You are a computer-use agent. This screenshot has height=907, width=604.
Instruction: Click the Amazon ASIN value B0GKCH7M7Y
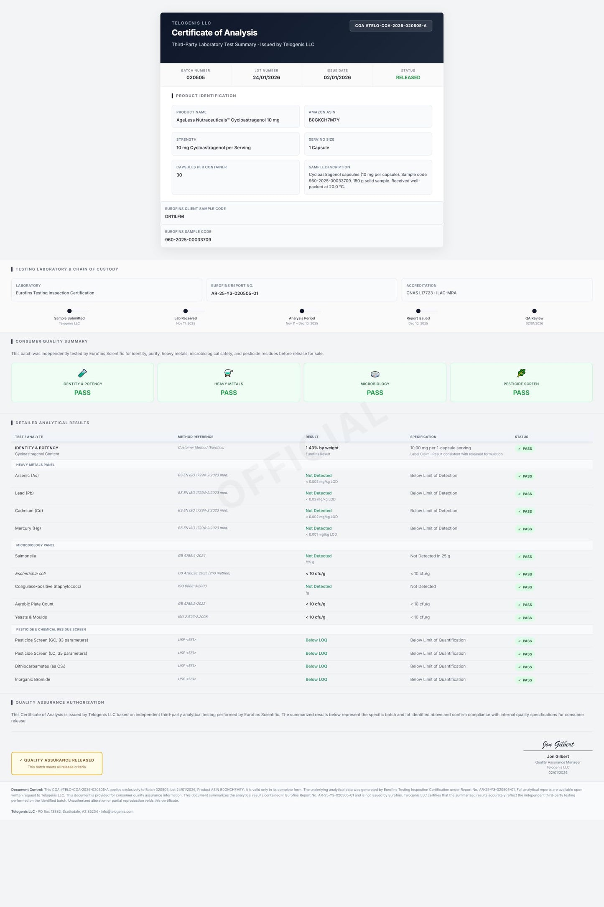point(324,120)
